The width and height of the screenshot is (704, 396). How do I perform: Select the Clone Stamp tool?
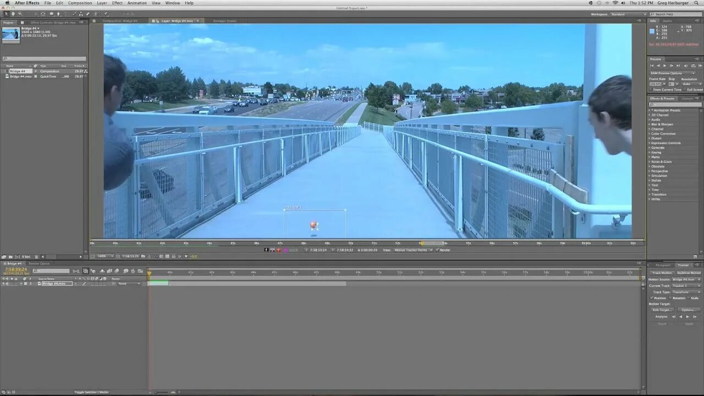[x=81, y=14]
